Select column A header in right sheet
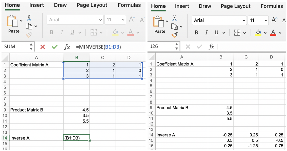This screenshot has width=287, height=151. pyautogui.click(x=181, y=57)
